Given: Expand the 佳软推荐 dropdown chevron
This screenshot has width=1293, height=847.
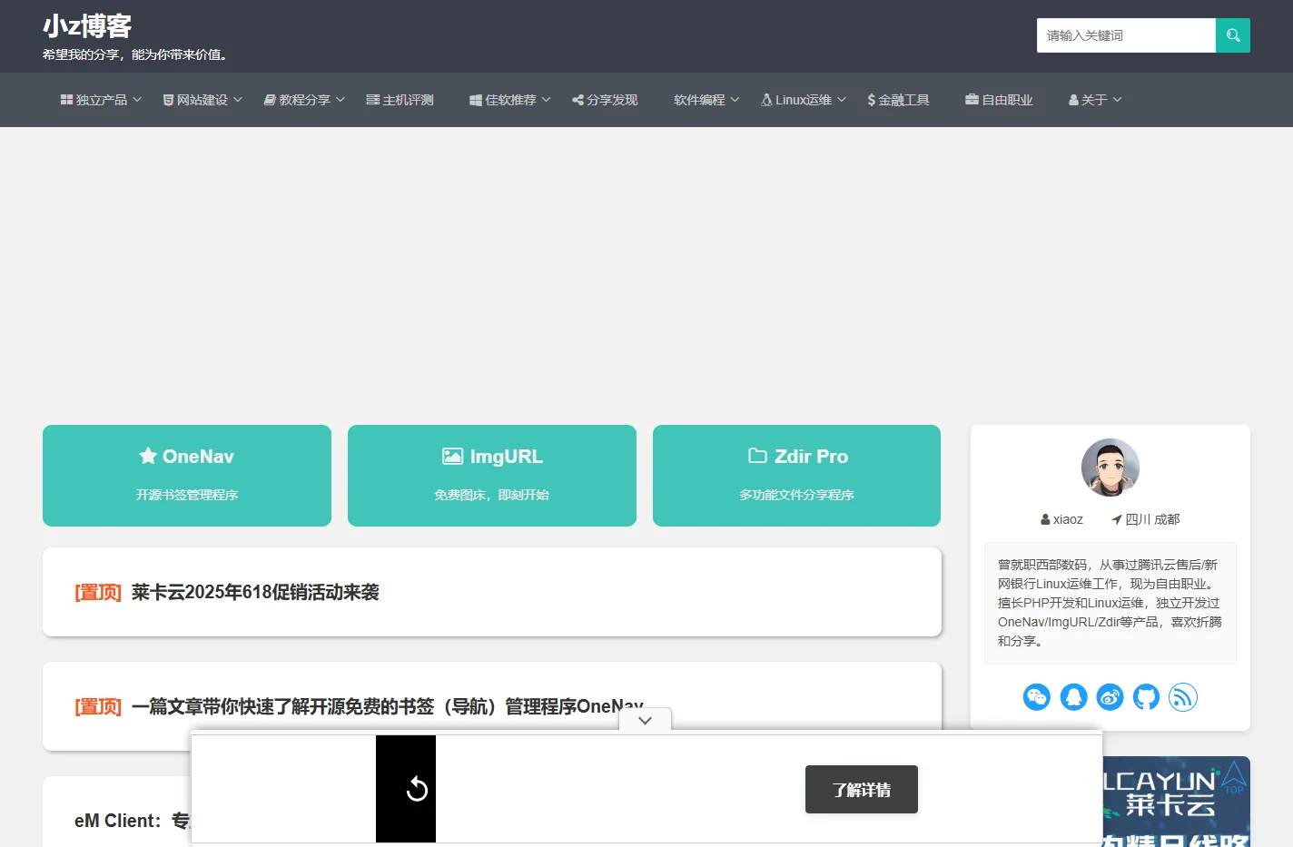Looking at the screenshot, I should click(x=547, y=100).
